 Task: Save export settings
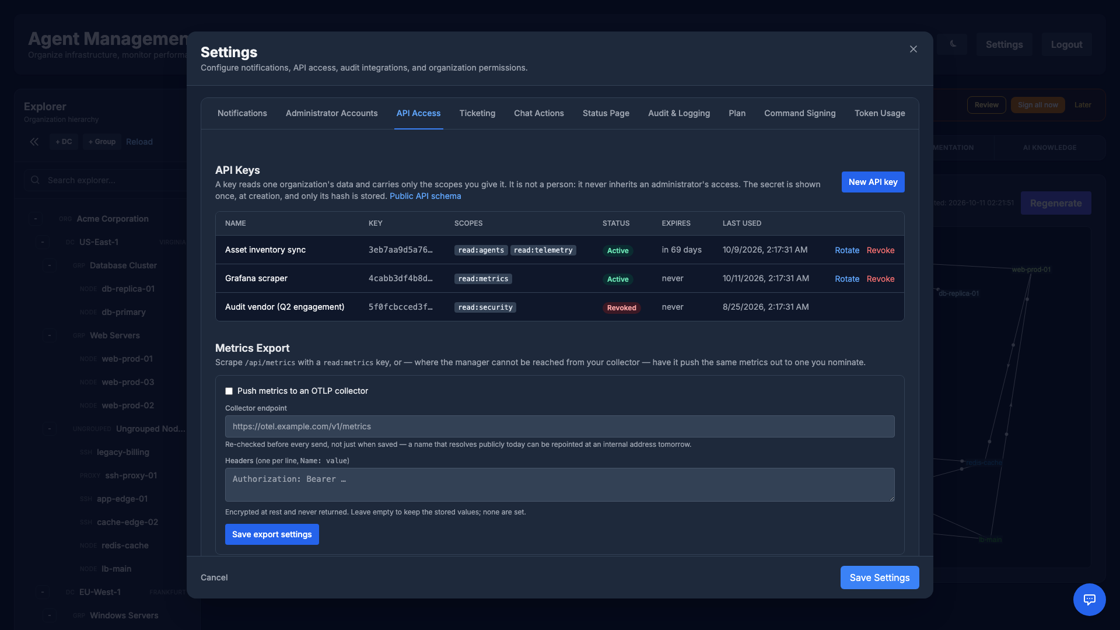coord(272,534)
